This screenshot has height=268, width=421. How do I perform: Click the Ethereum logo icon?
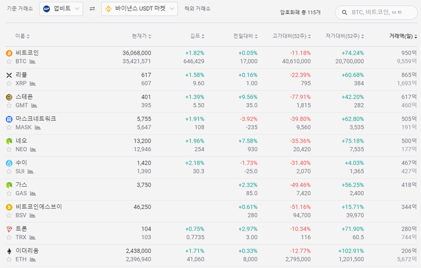[9, 251]
